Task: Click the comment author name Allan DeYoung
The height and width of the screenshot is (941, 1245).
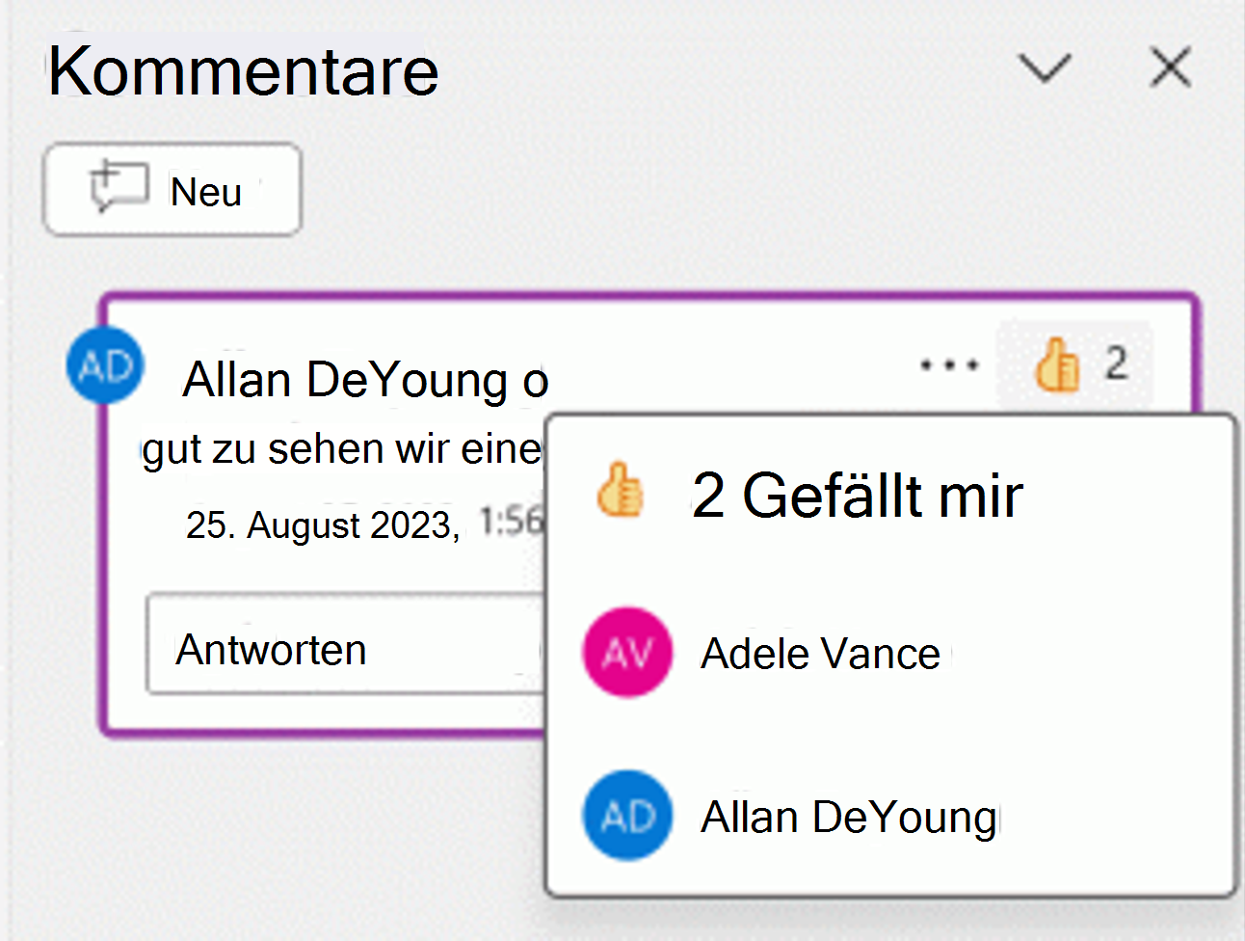Action: 347,380
